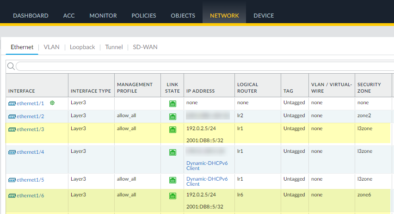Open the ethernet1/3 interface link
This screenshot has width=394, height=214.
[31, 129]
